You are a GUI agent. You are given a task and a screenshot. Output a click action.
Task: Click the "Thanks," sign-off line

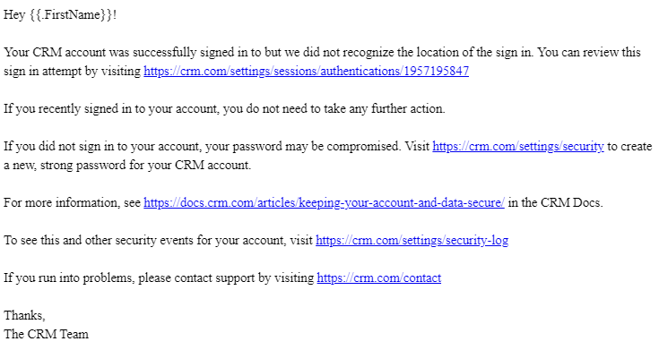click(24, 315)
